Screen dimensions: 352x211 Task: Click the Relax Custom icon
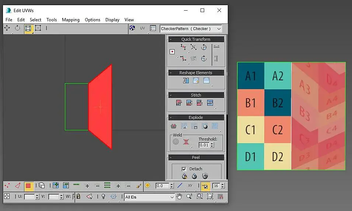click(206, 80)
